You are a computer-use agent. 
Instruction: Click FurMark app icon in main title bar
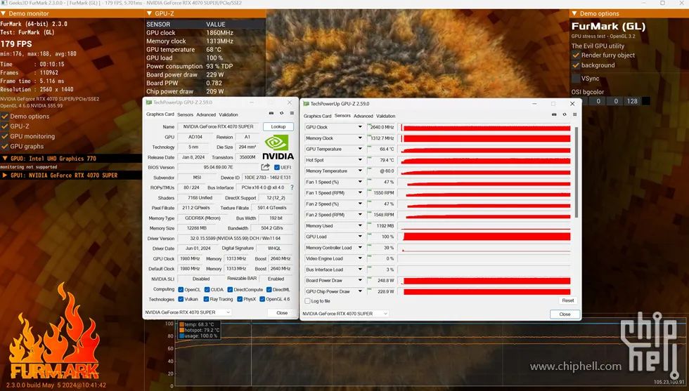pyautogui.click(x=4, y=3)
